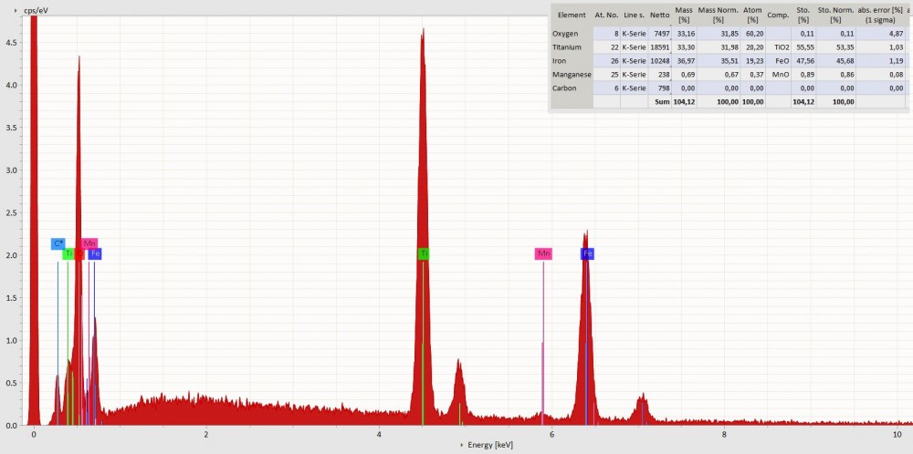The height and width of the screenshot is (454, 913).
Task: Click the Netto column header
Action: click(x=659, y=15)
